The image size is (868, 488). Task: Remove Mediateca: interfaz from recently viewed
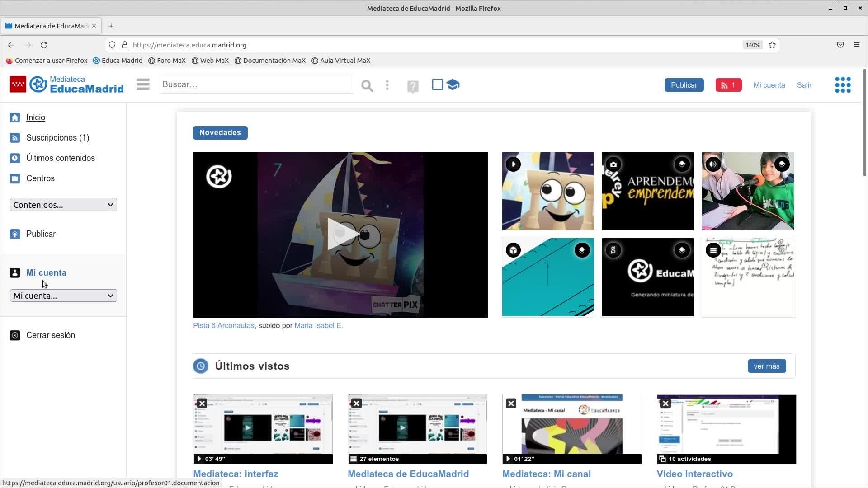pos(202,403)
